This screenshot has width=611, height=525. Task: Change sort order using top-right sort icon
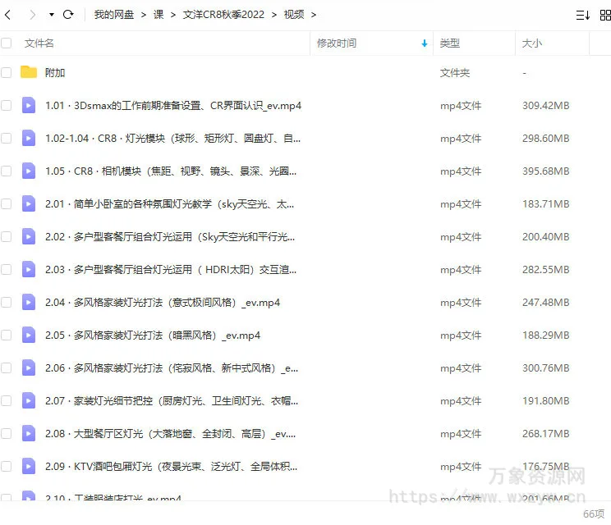(582, 15)
